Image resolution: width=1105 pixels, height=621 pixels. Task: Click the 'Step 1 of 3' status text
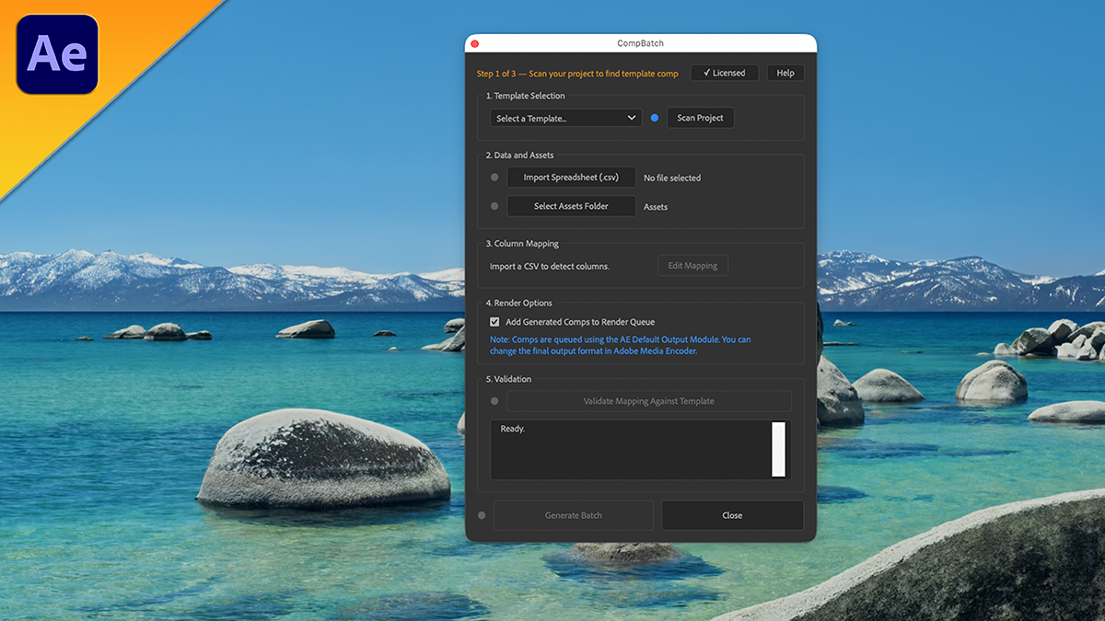[577, 74]
